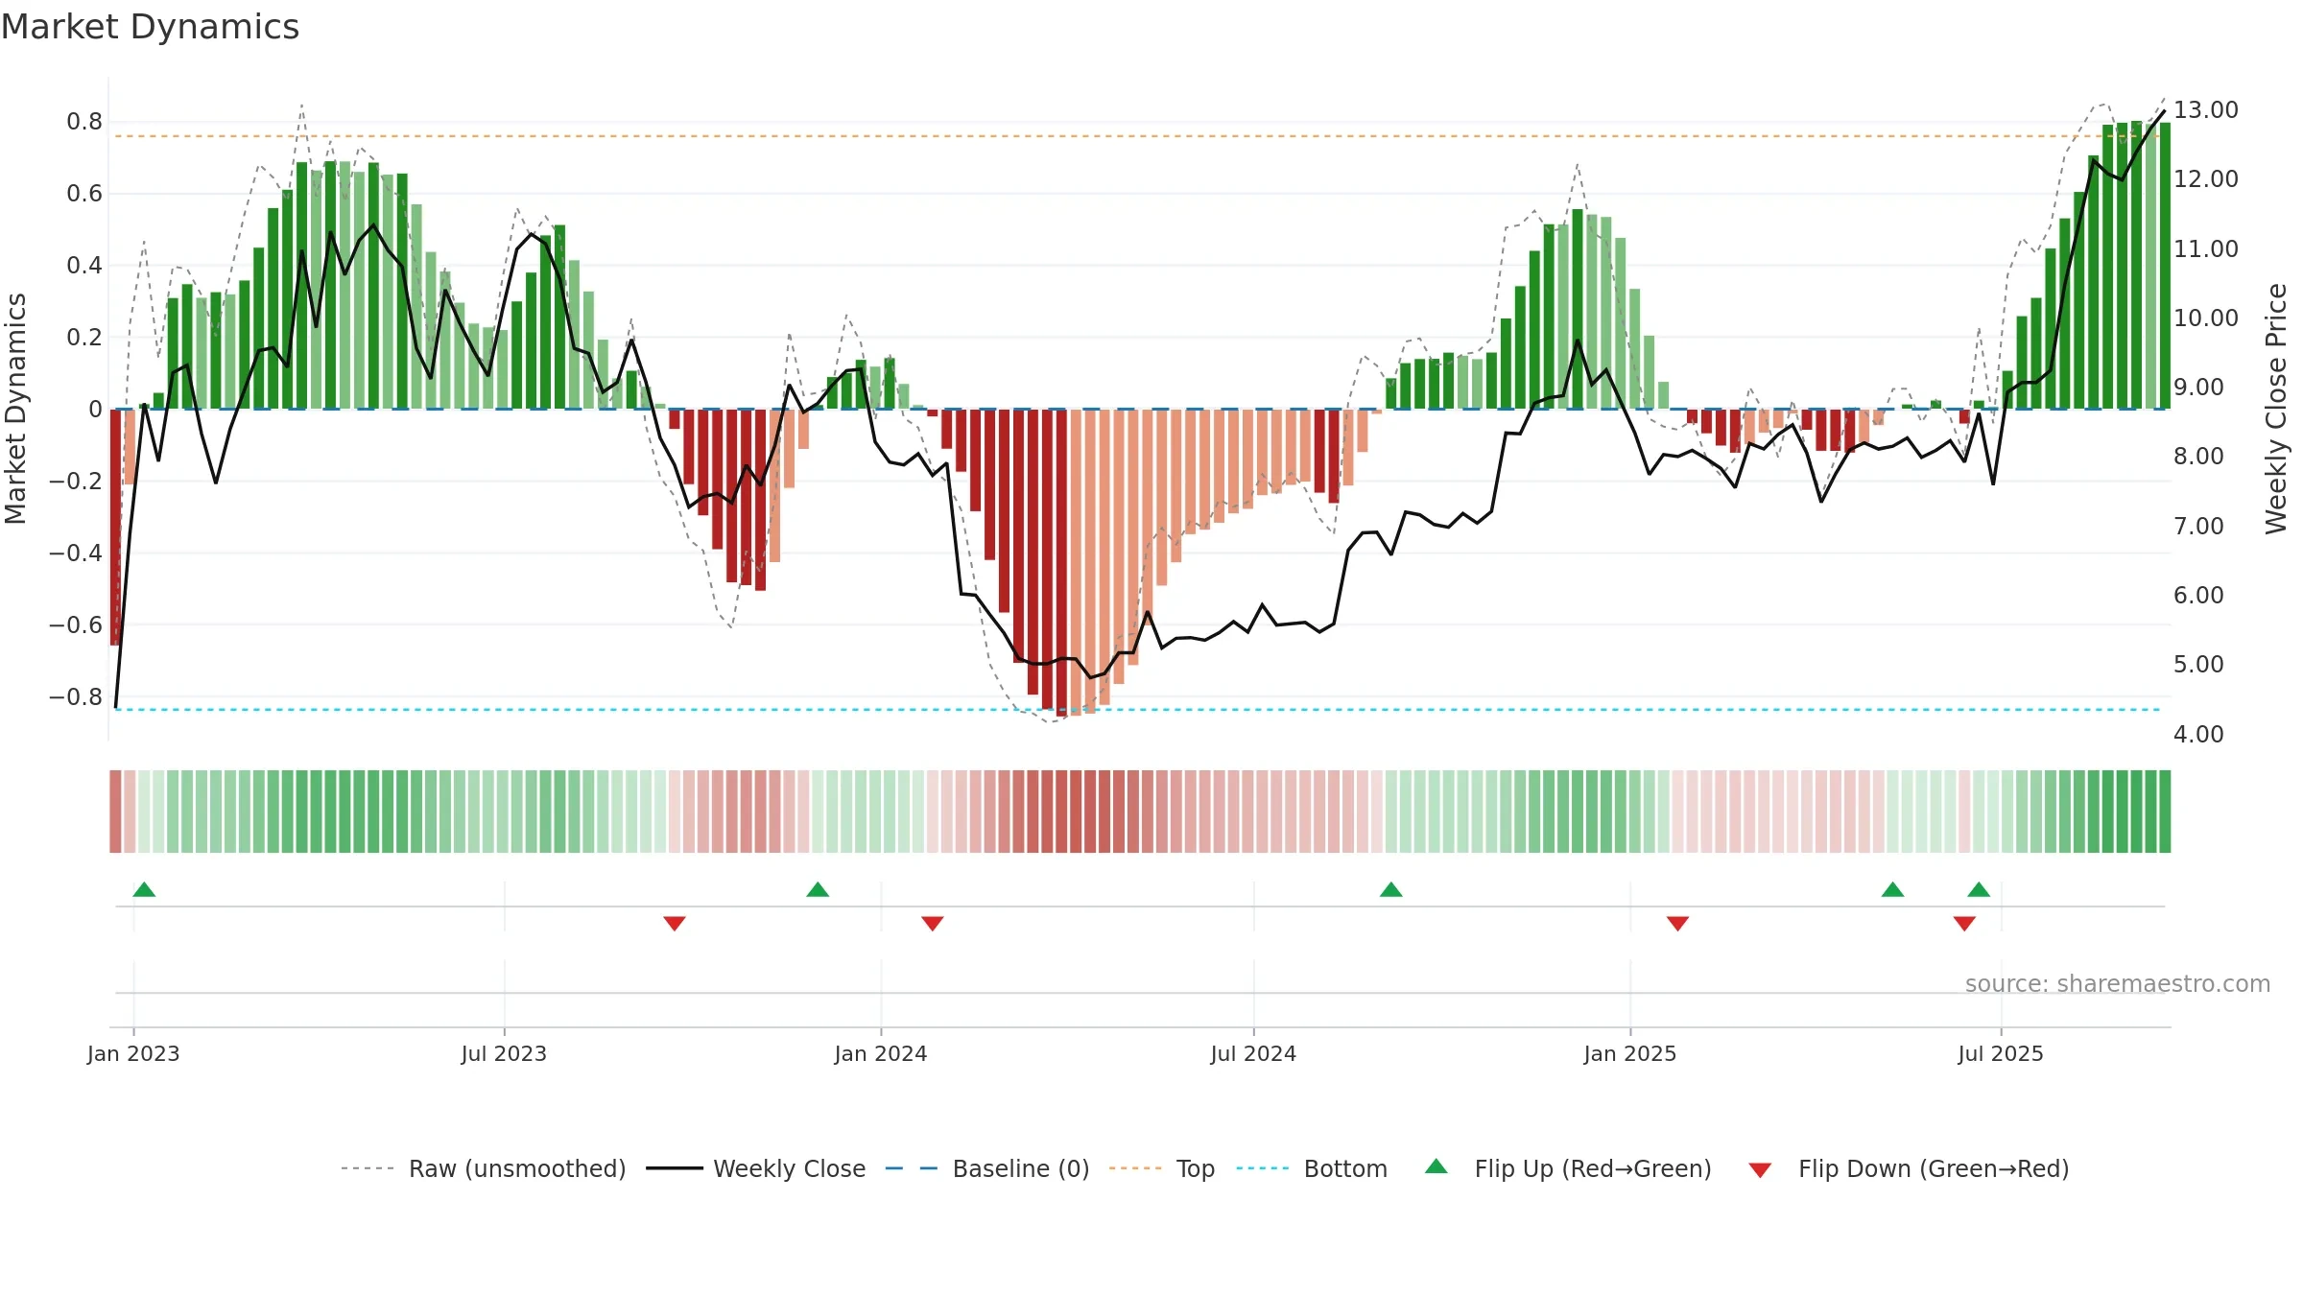Click the last dark green bar at far right
Image resolution: width=2303 pixels, height=1295 pixels.
[2165, 266]
